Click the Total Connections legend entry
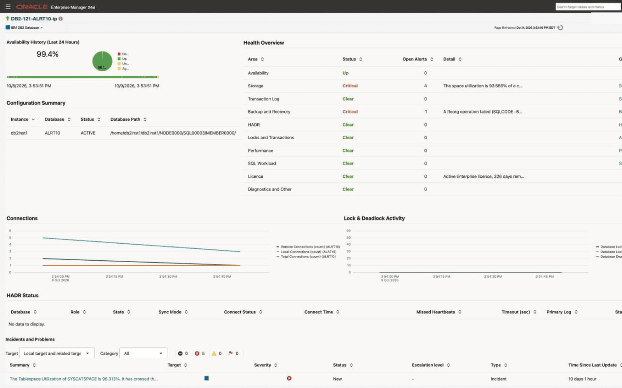 tap(306, 256)
